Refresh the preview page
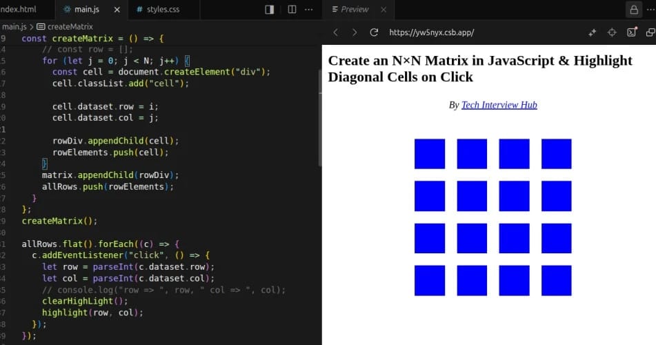656x345 pixels. pos(374,32)
